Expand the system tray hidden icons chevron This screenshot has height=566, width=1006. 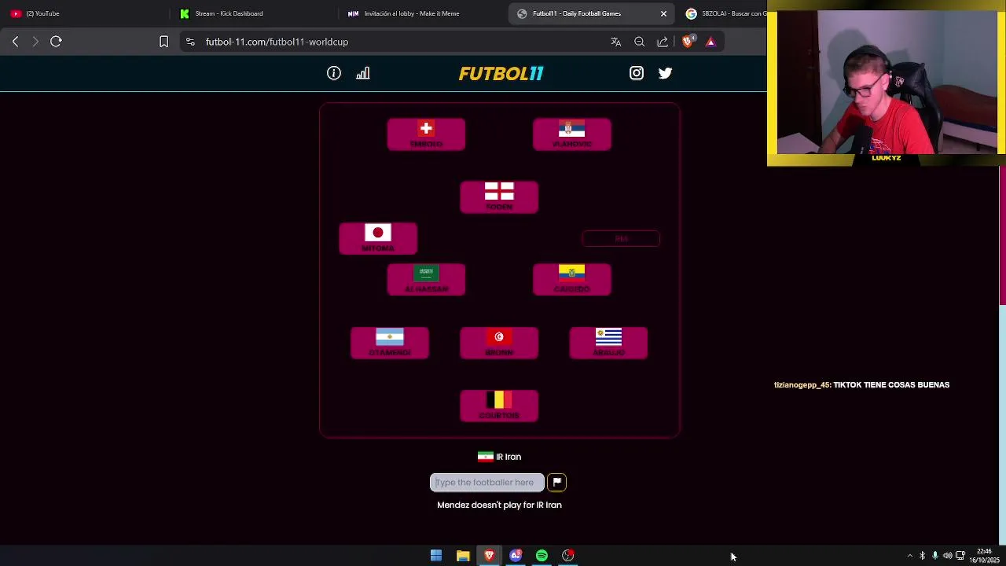click(910, 556)
